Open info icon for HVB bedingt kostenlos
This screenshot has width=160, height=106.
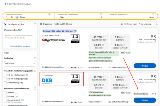pos(155,42)
